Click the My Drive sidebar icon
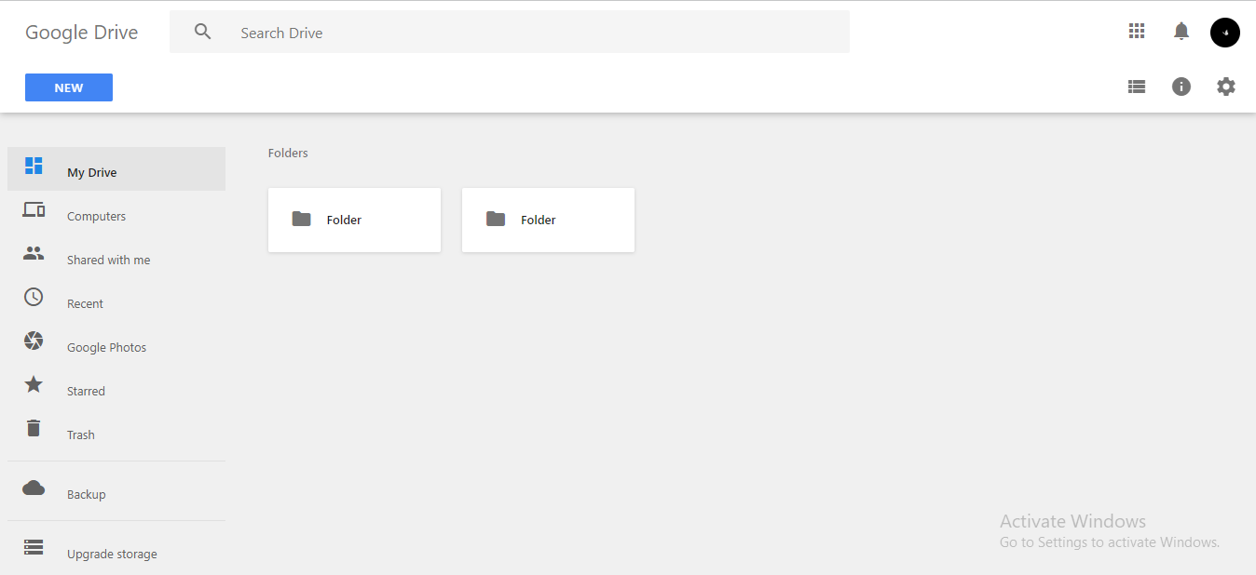1256x575 pixels. click(x=34, y=166)
